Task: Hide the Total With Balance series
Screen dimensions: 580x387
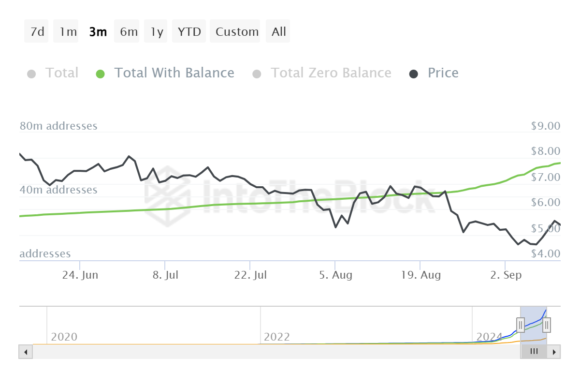Action: point(174,73)
